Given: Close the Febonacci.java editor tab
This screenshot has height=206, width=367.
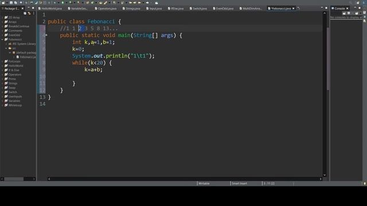Looking at the screenshot, I should (293, 9).
